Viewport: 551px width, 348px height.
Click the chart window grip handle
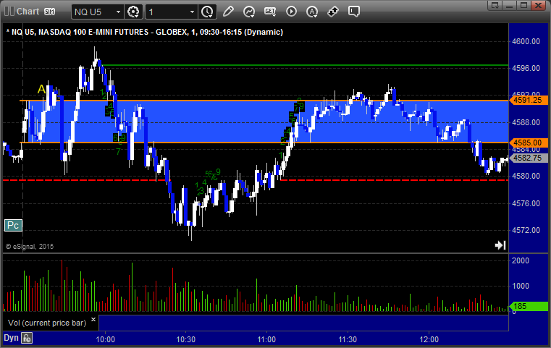tap(9, 12)
